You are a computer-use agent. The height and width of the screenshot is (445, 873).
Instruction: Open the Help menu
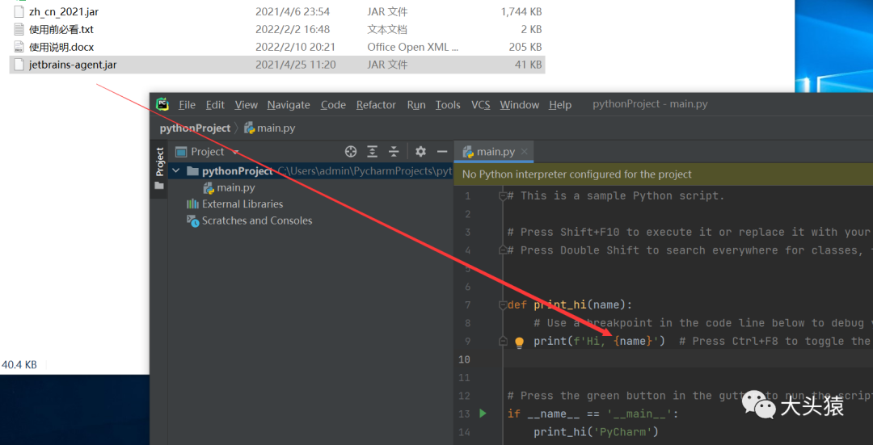[560, 104]
